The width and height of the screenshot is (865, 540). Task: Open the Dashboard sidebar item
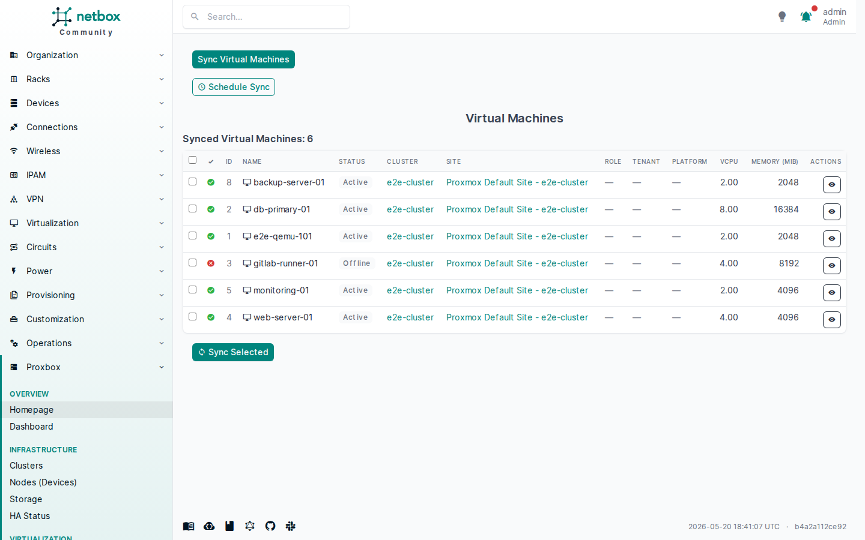point(86,427)
